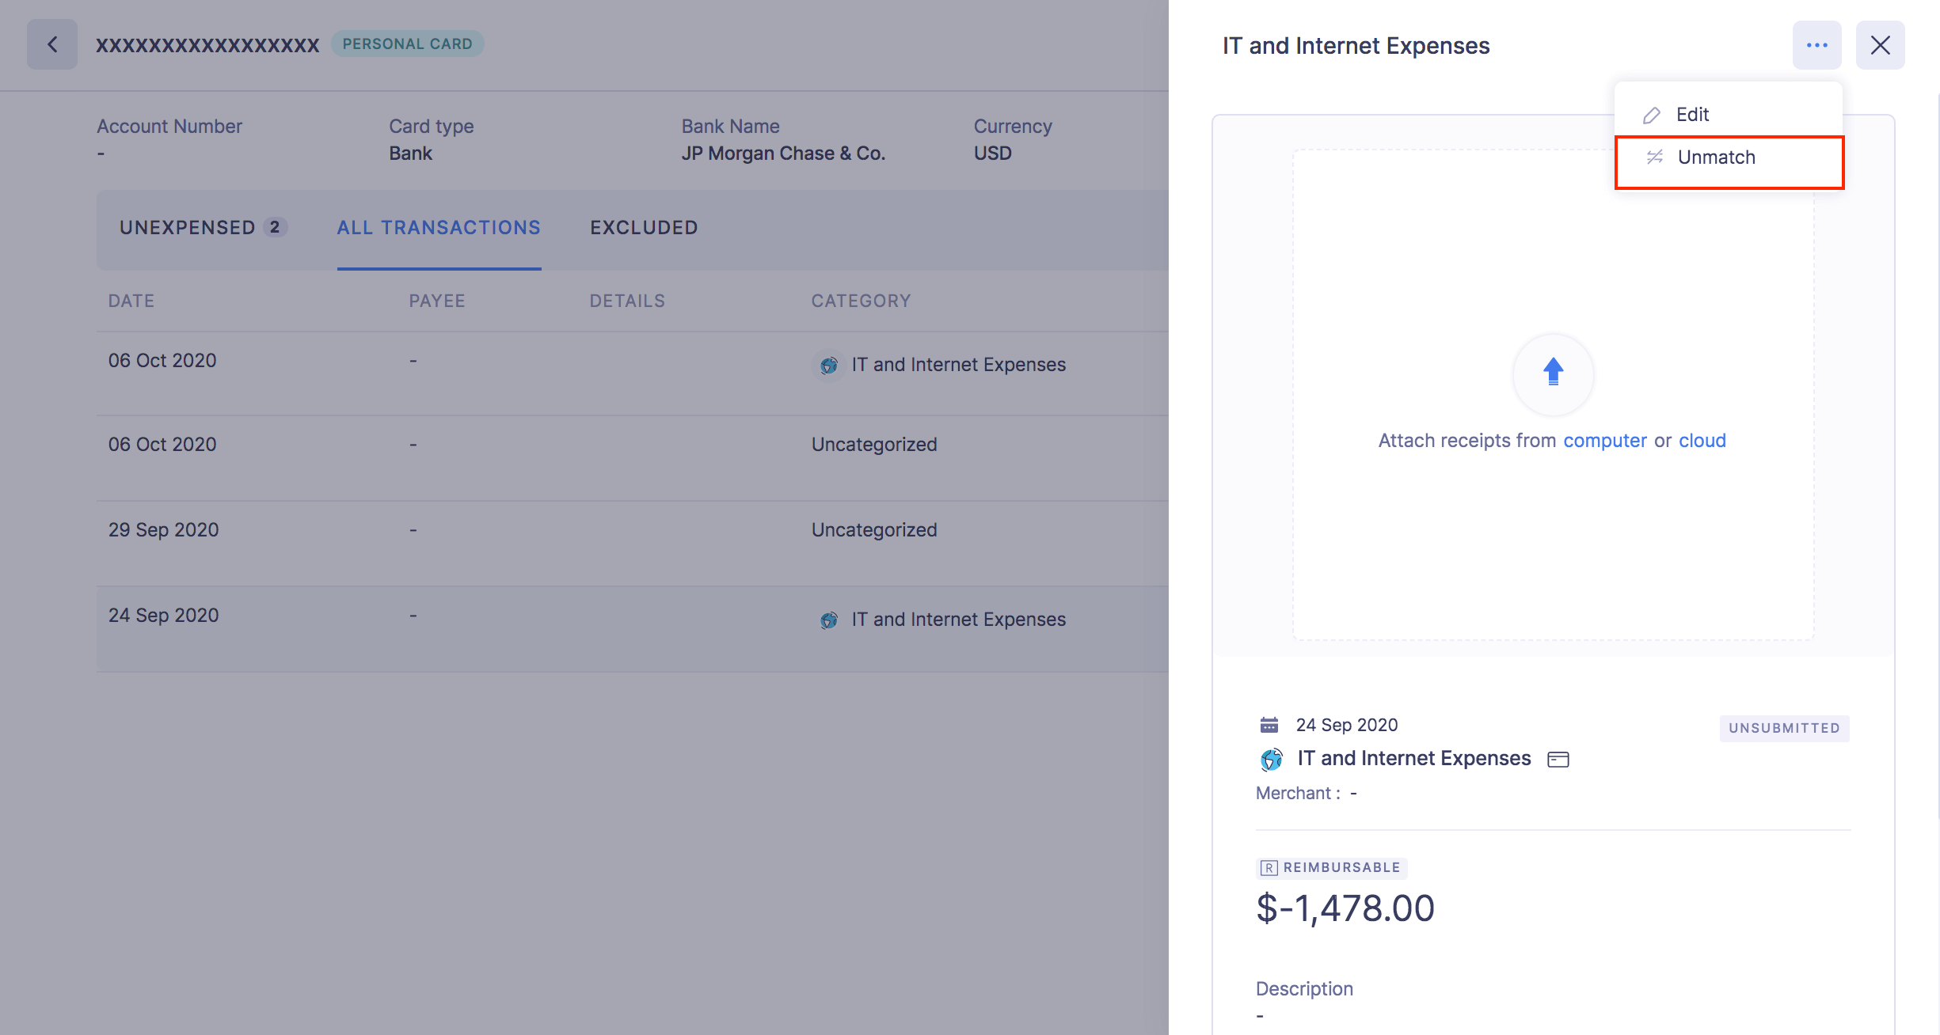Click globe icon in 24 Sep row

(x=828, y=620)
